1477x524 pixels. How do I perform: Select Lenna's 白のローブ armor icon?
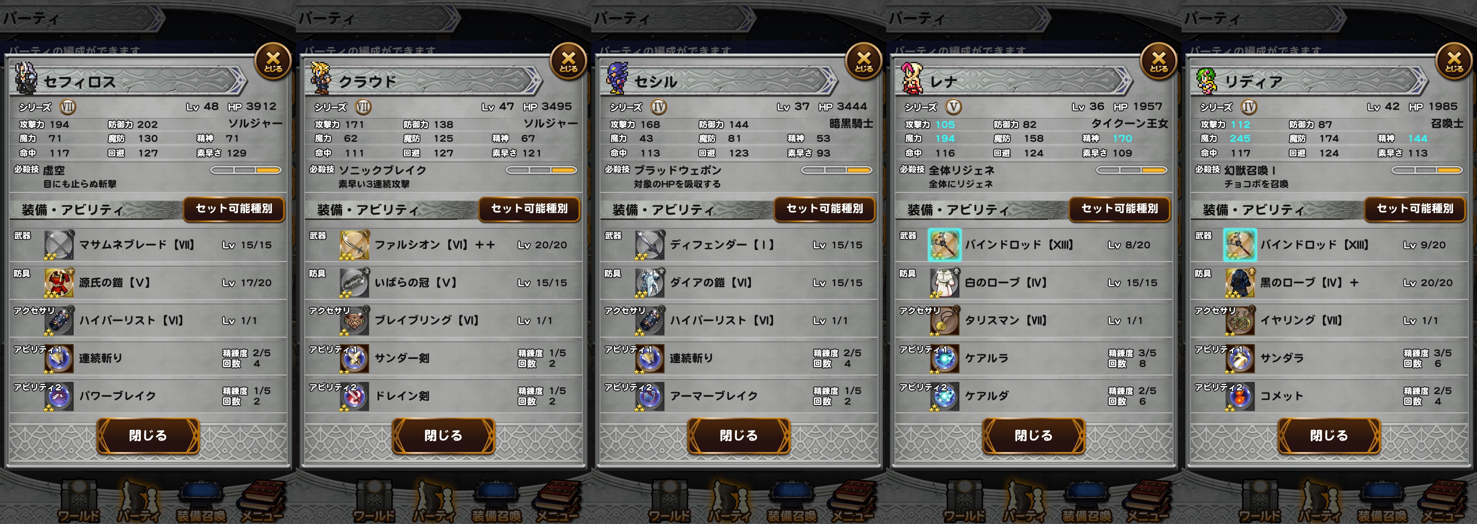(944, 283)
